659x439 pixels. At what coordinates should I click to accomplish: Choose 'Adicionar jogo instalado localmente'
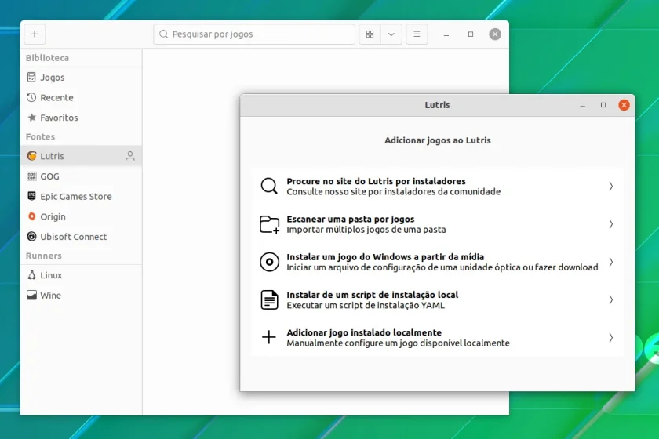pyautogui.click(x=437, y=337)
